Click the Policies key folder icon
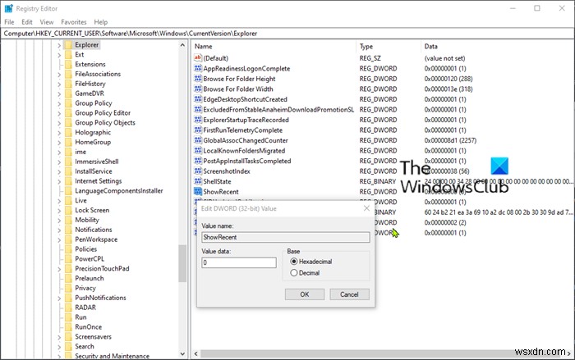The height and width of the screenshot is (360, 575). (x=68, y=249)
